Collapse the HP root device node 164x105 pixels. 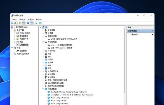[x=40, y=27]
